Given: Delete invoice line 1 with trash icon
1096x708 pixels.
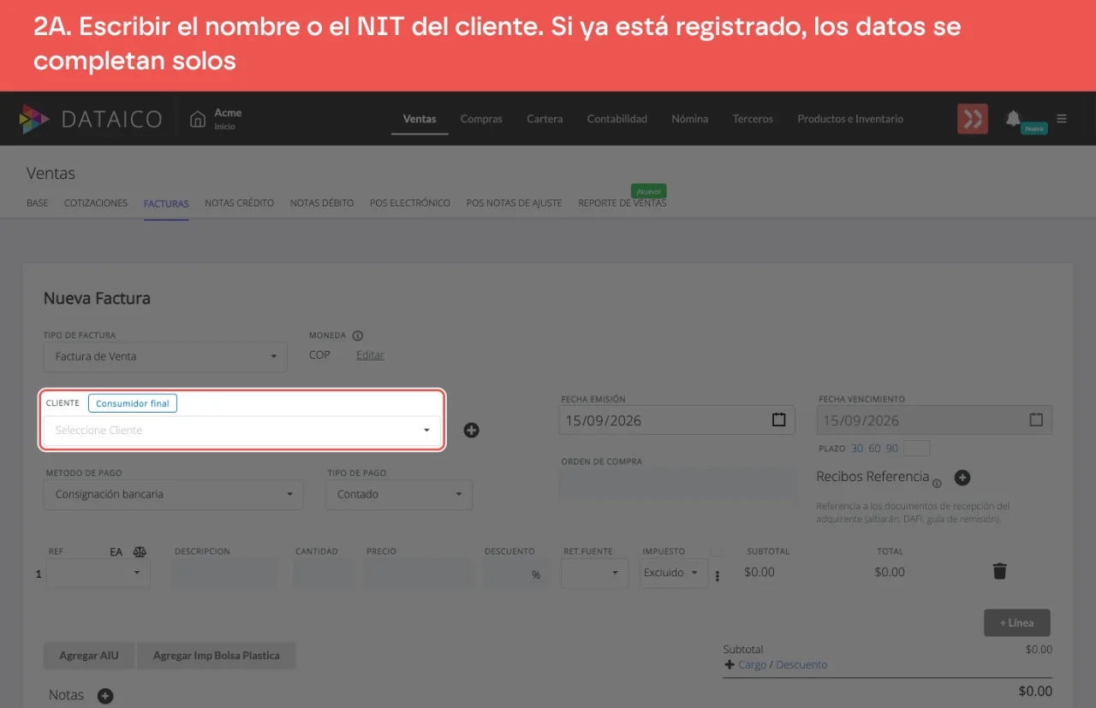Looking at the screenshot, I should coord(999,571).
